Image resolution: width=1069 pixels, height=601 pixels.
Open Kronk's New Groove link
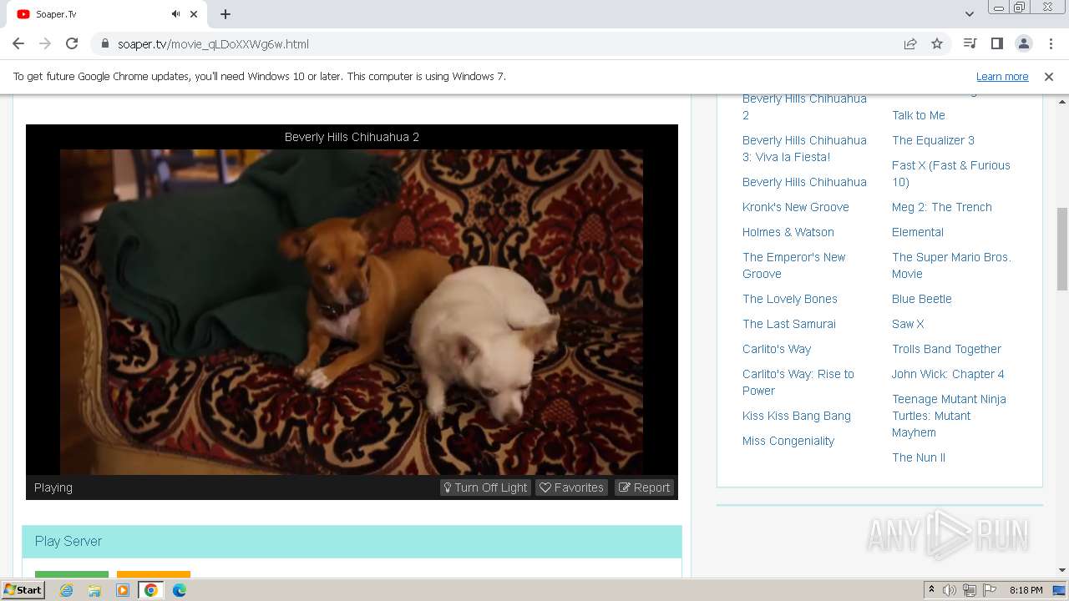click(x=795, y=207)
